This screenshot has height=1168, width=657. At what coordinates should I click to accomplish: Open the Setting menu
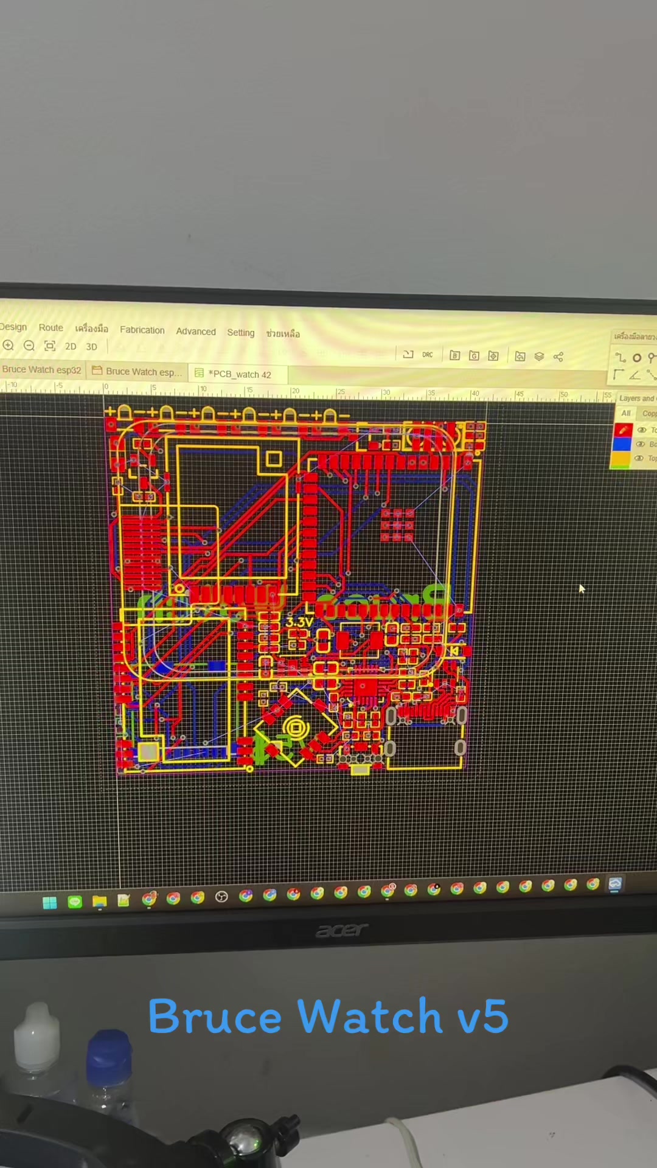241,332
